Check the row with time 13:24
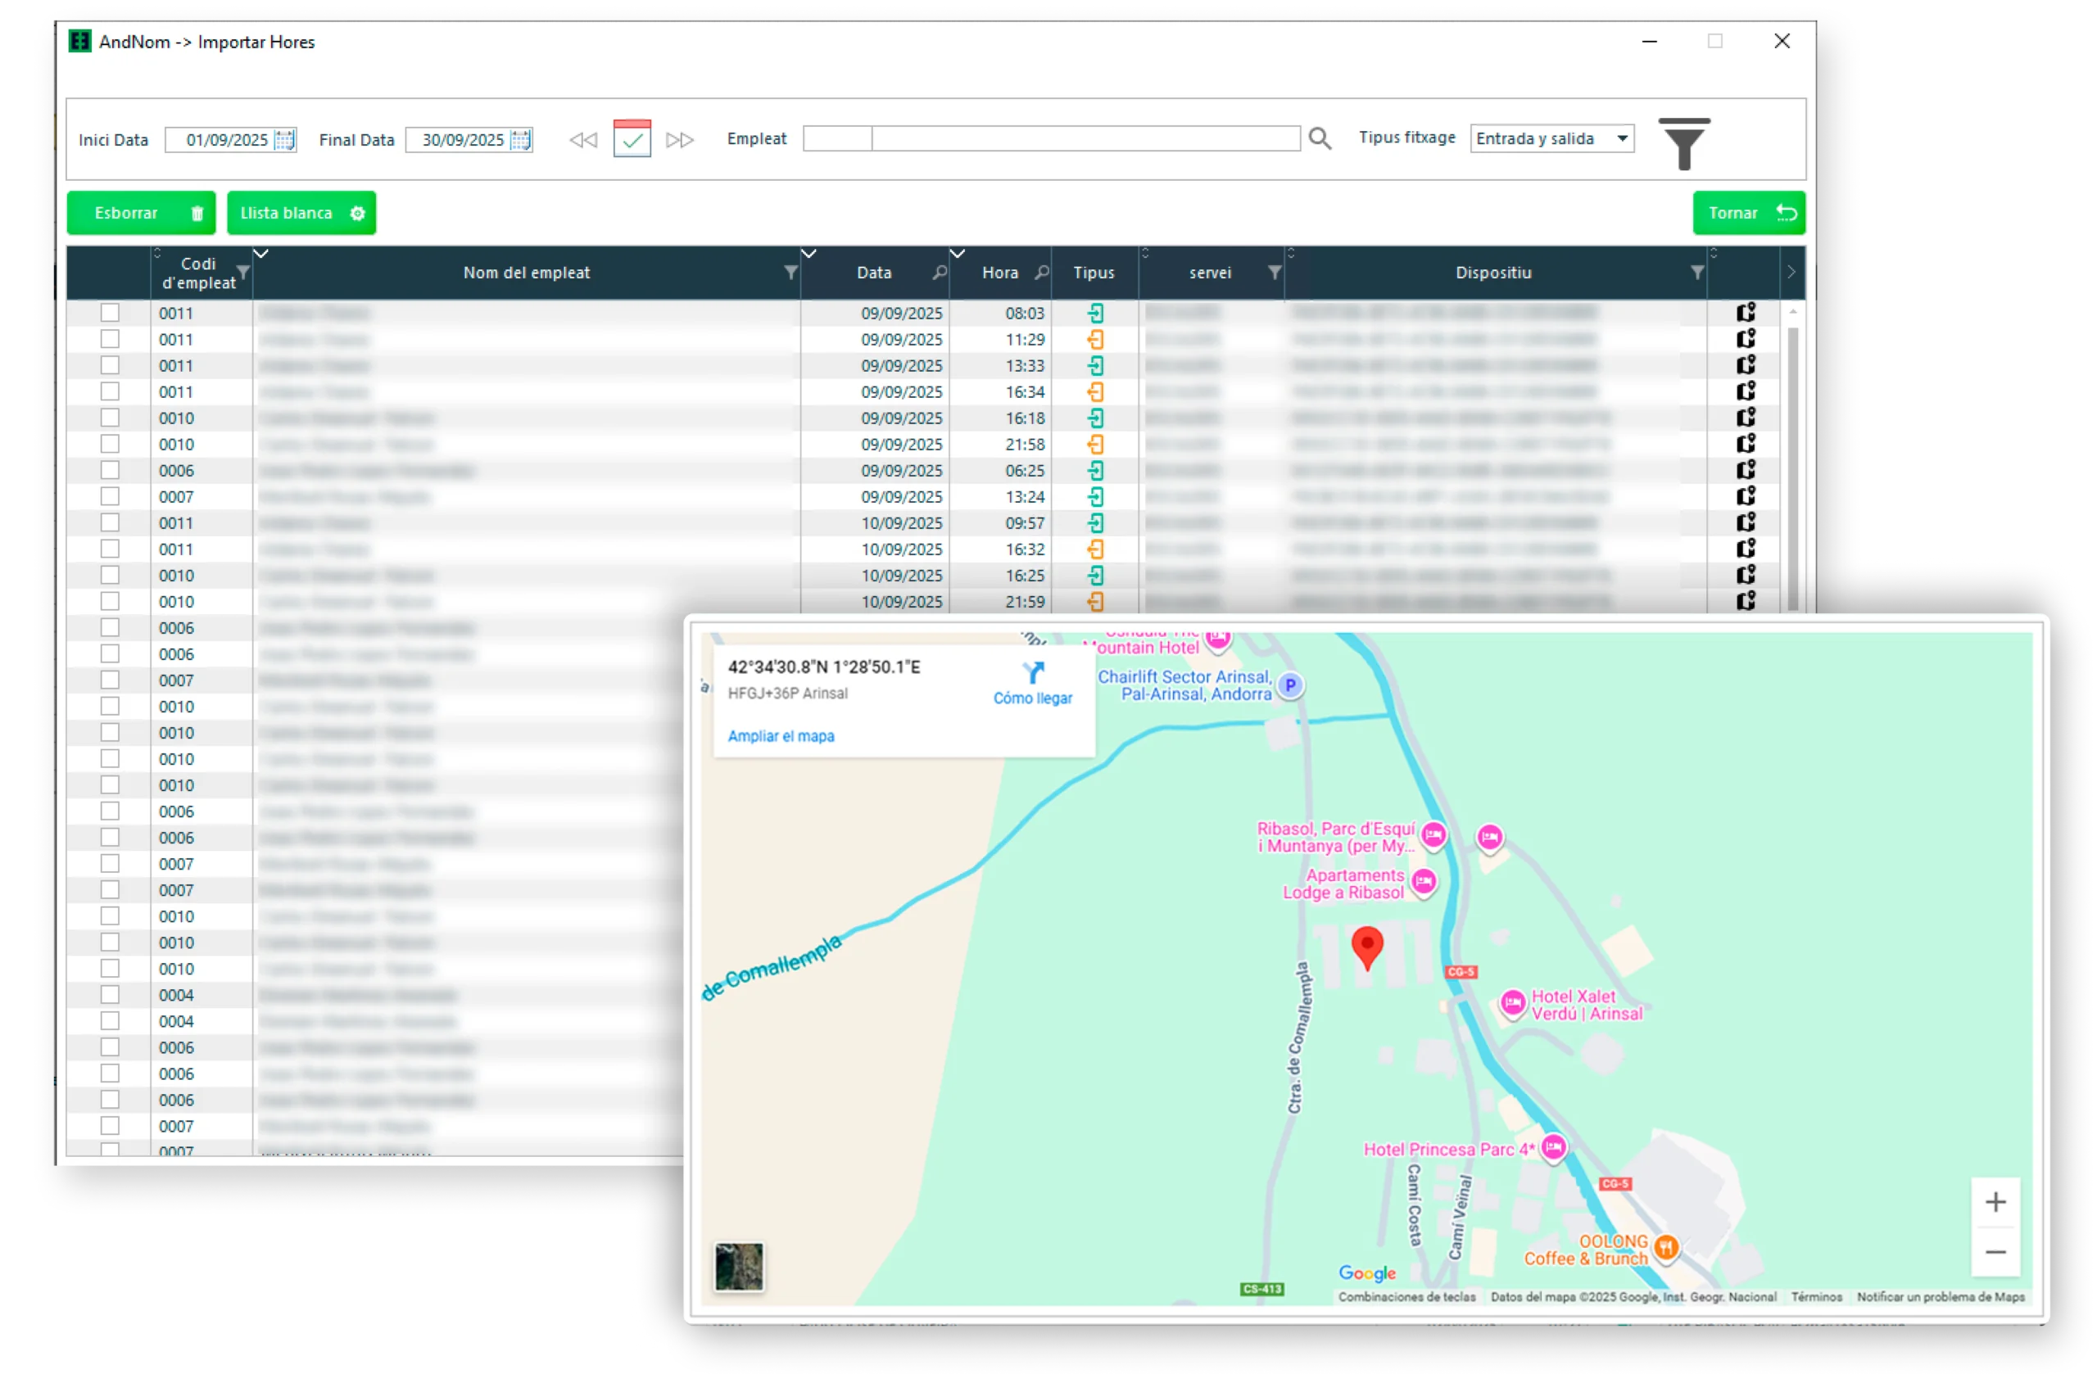The image size is (2097, 1374). (109, 496)
